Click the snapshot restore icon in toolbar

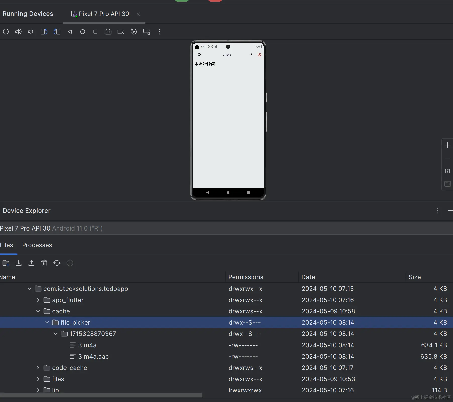click(134, 32)
